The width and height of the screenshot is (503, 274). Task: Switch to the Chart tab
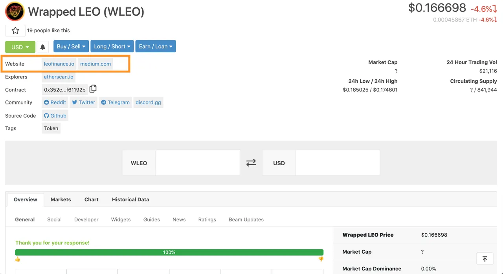[x=92, y=199]
